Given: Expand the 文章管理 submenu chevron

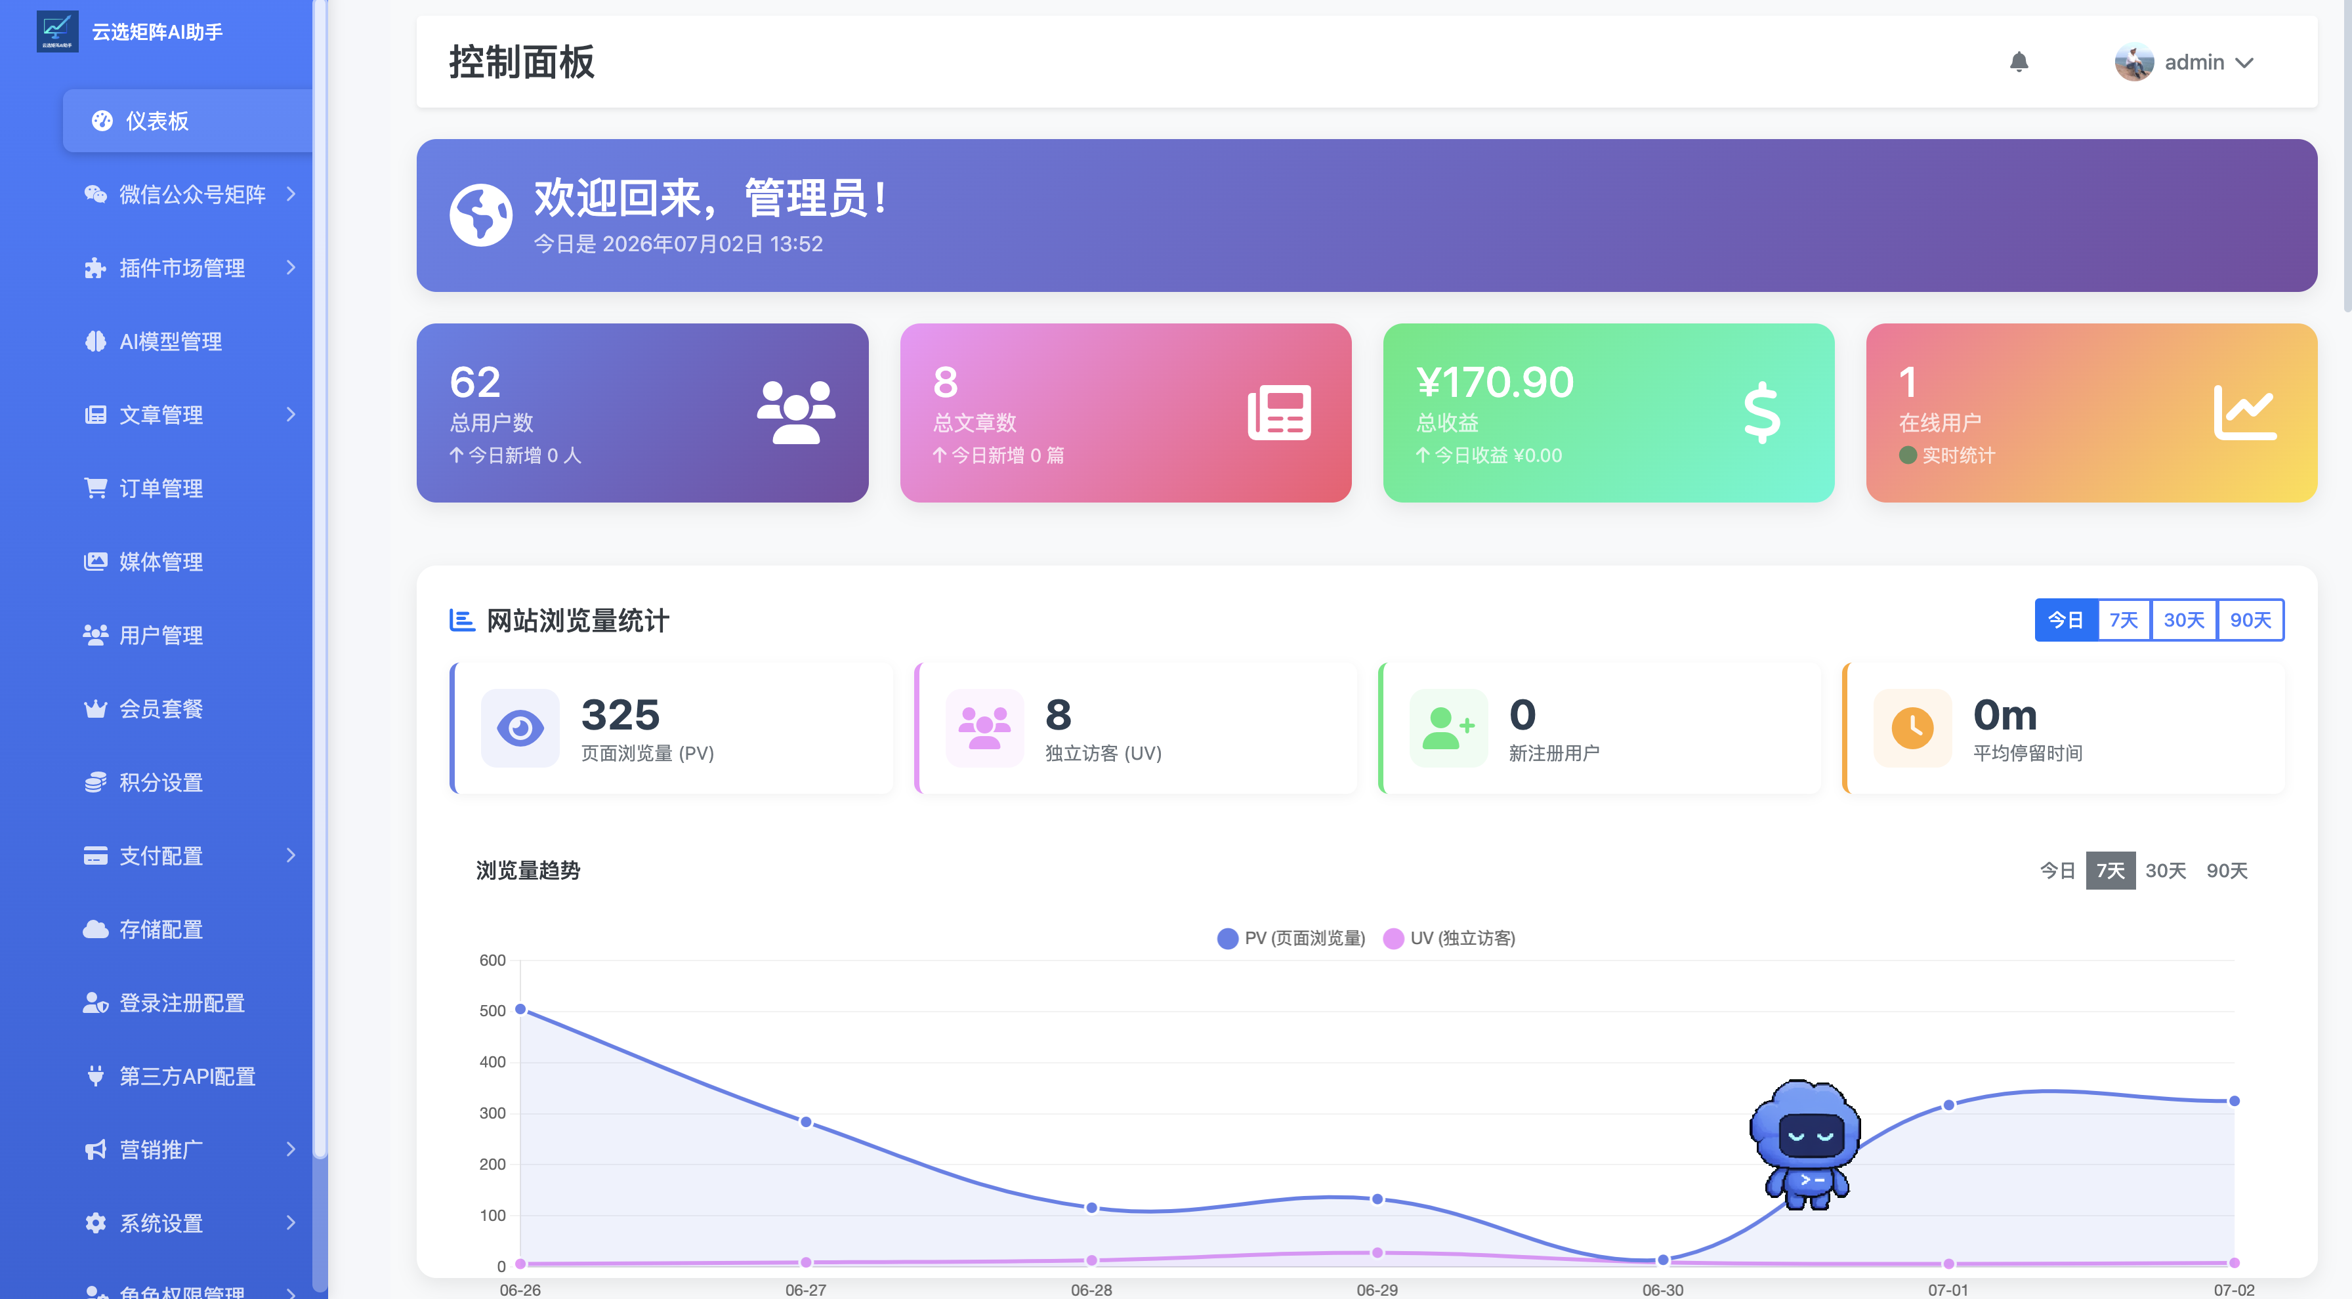Looking at the screenshot, I should [x=291, y=415].
